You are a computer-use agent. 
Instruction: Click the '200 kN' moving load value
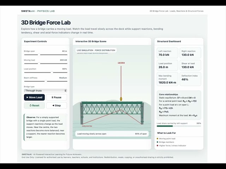click(x=64, y=60)
